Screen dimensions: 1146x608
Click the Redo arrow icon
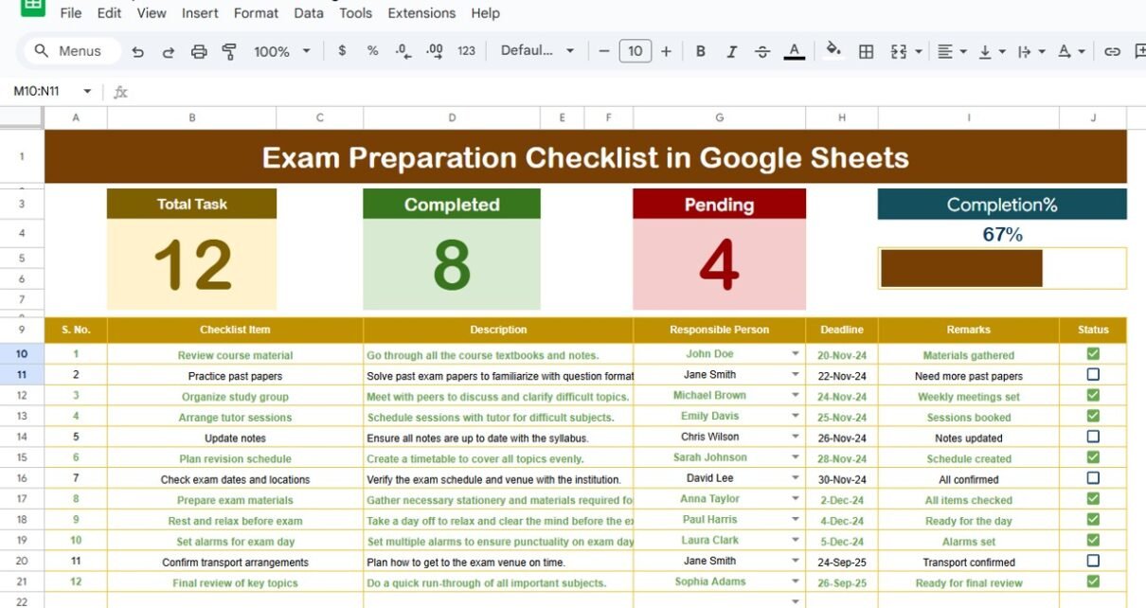[x=169, y=51]
